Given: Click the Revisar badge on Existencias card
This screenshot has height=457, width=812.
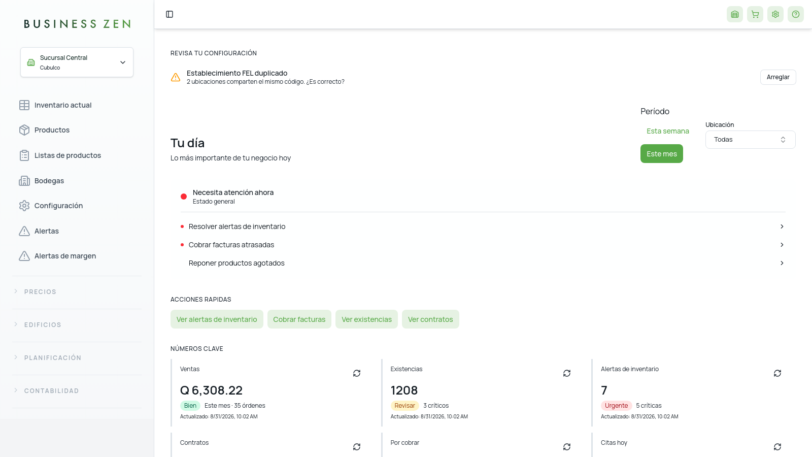Looking at the screenshot, I should [x=404, y=406].
